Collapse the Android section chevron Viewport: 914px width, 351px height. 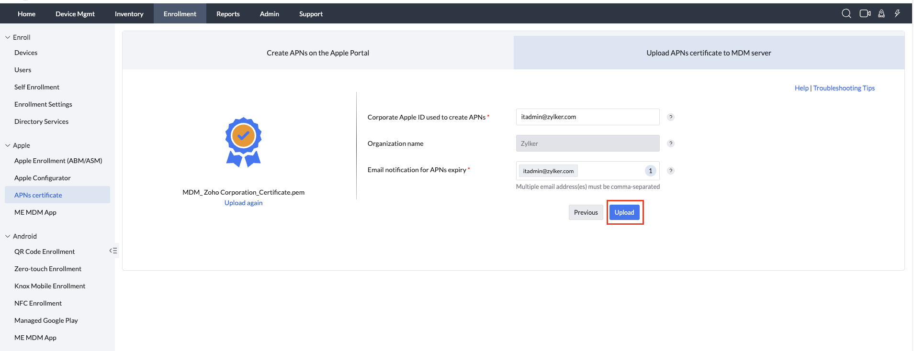(x=8, y=236)
